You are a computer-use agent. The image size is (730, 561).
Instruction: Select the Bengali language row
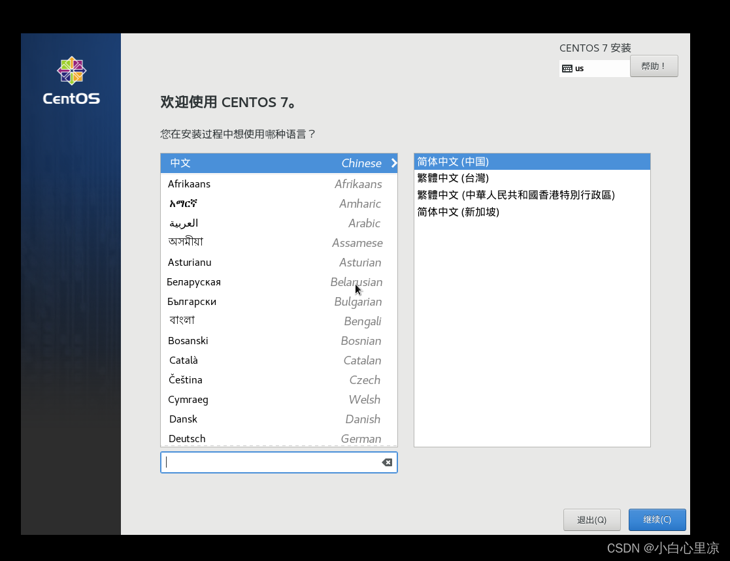pyautogui.click(x=279, y=321)
